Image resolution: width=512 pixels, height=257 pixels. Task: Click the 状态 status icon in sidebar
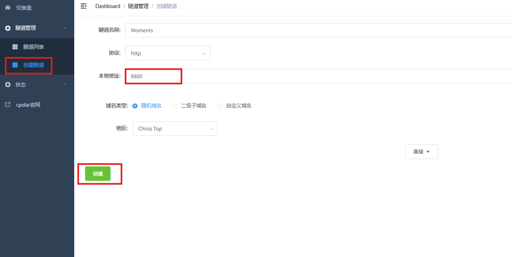coord(8,85)
